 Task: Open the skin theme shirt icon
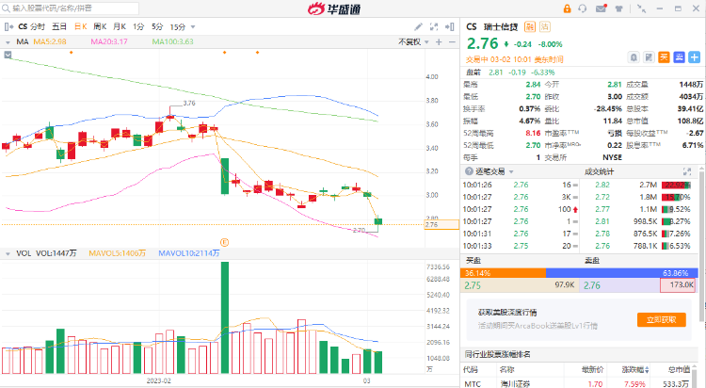619,8
